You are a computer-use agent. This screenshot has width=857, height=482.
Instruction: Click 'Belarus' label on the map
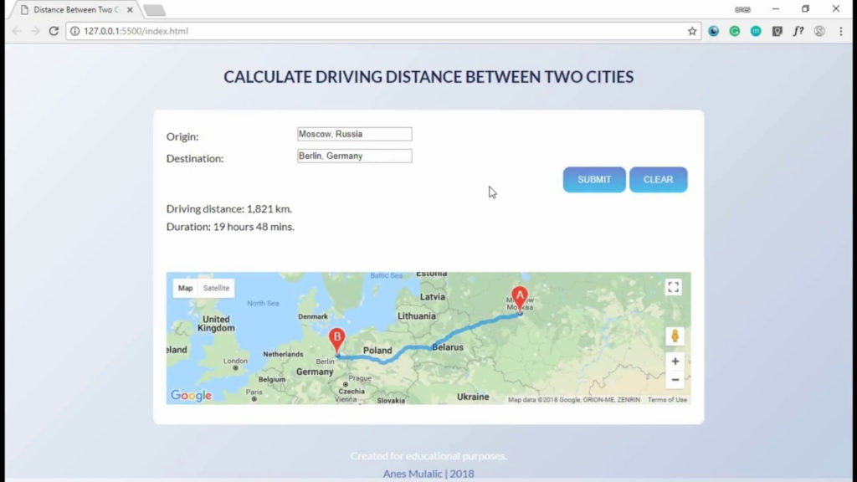(448, 347)
